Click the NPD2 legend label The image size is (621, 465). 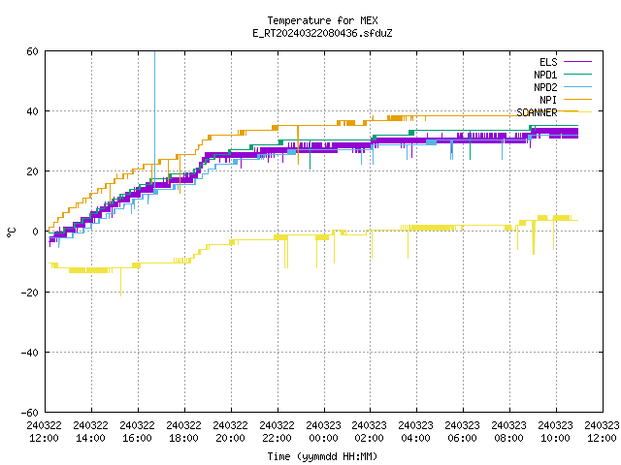tap(545, 87)
